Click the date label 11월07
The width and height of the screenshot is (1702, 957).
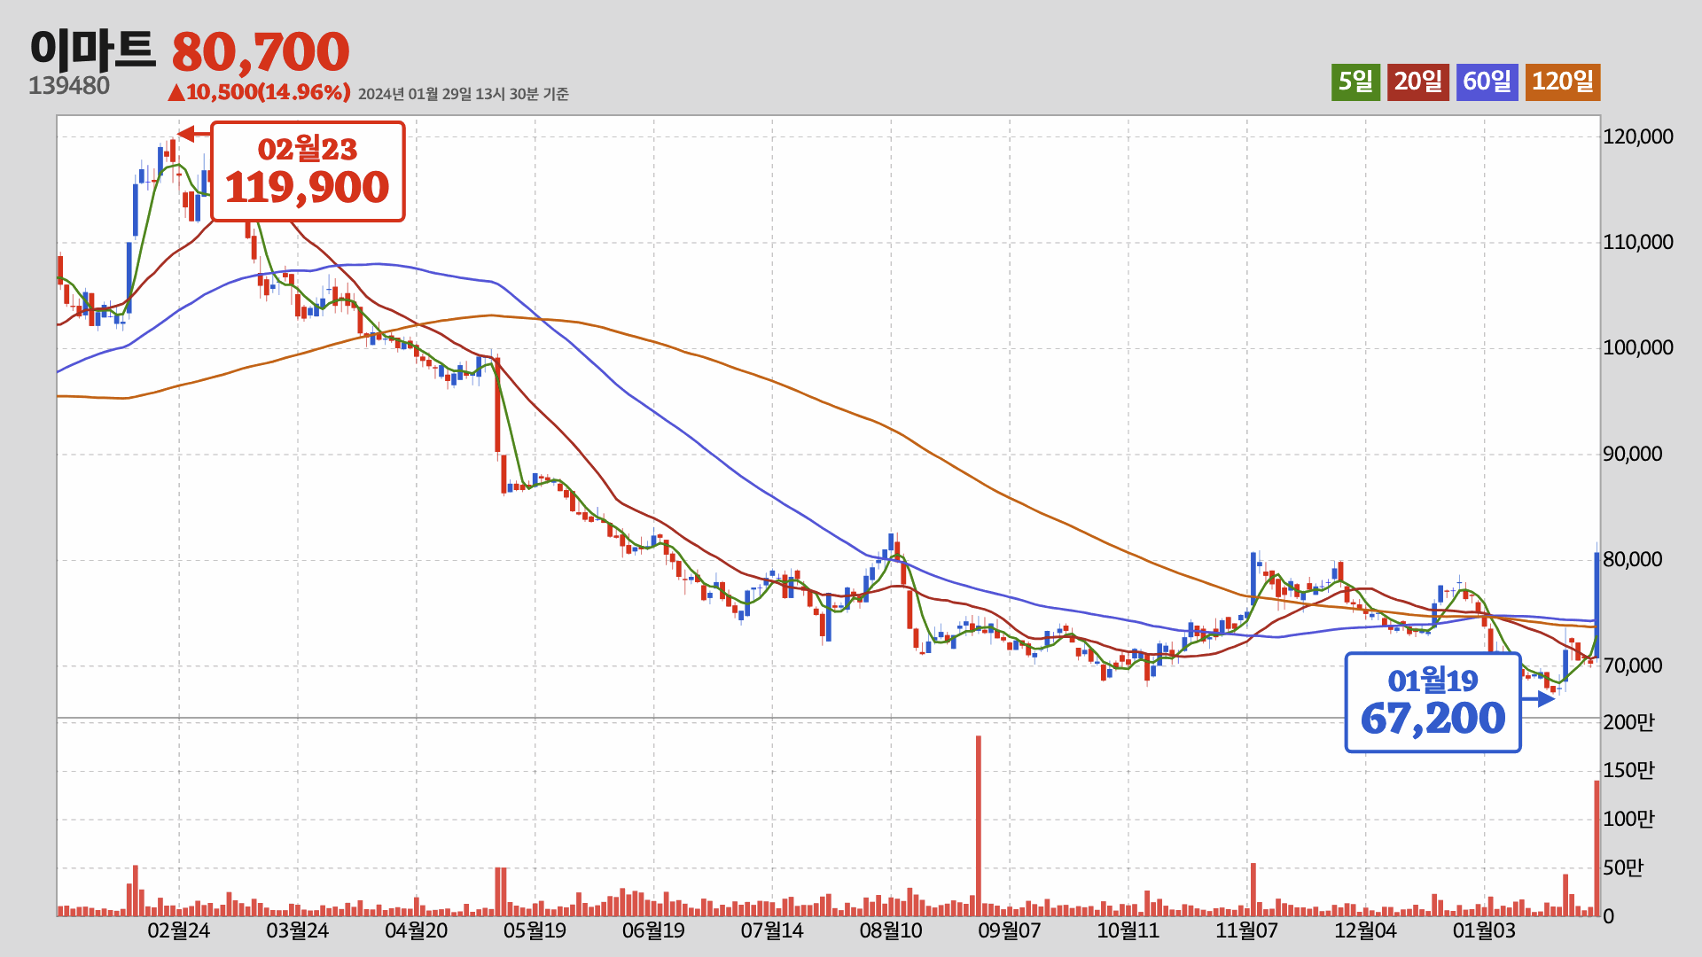point(1246,930)
